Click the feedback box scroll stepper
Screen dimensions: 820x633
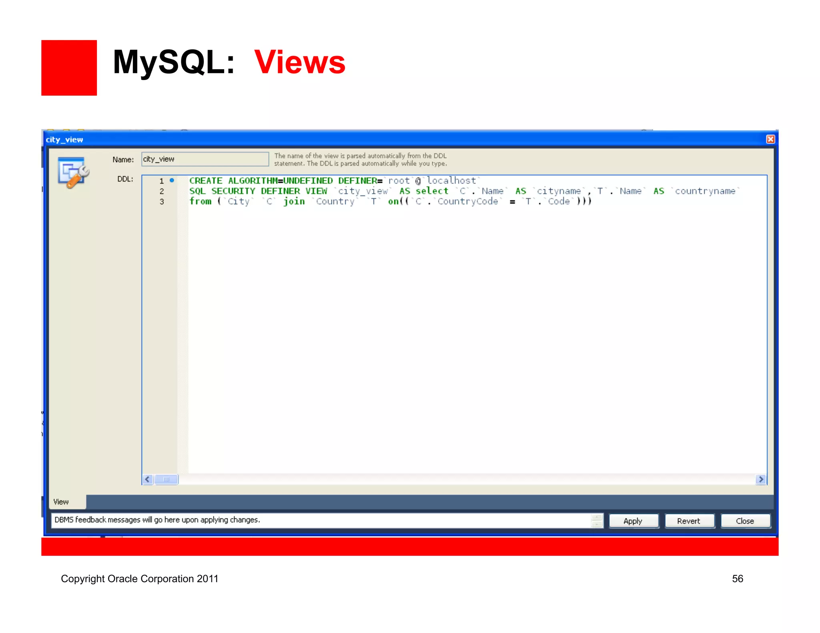click(x=597, y=521)
